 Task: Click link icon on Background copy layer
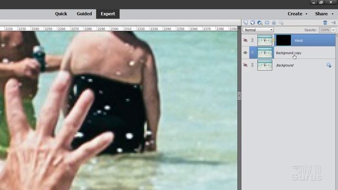(252, 53)
